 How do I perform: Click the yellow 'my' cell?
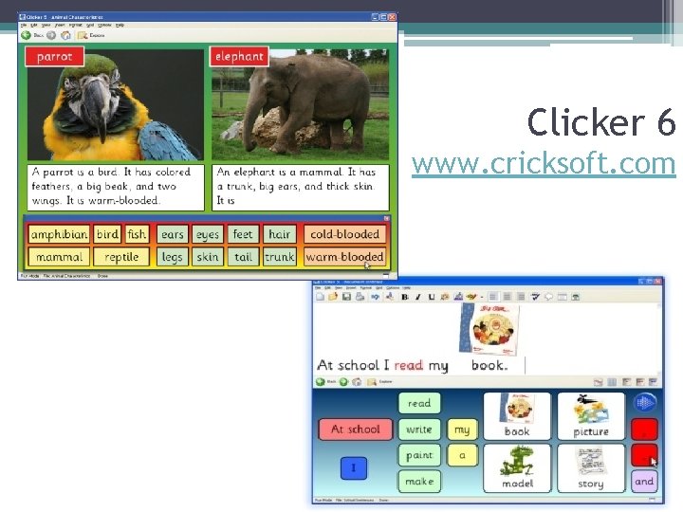tap(462, 430)
